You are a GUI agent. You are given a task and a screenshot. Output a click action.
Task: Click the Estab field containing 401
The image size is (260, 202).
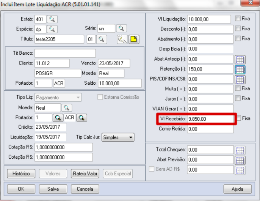(40, 19)
